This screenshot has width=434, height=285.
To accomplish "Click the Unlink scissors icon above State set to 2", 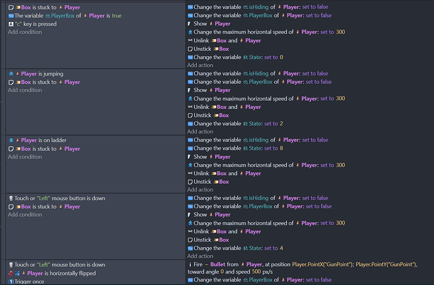I will (191, 107).
